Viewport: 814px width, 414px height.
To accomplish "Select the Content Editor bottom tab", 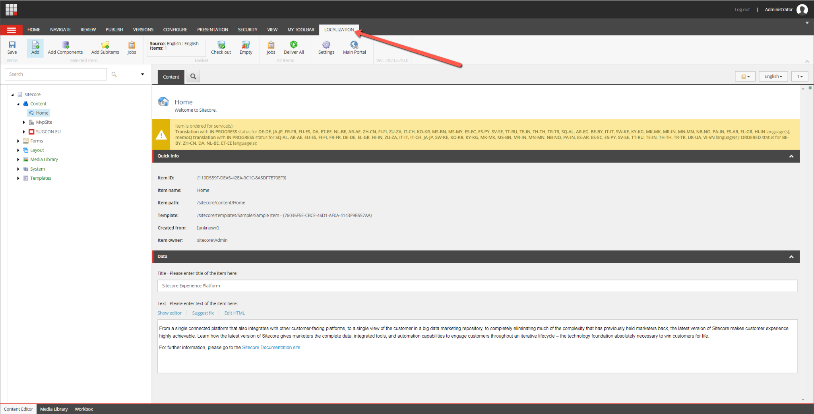I will (19, 409).
